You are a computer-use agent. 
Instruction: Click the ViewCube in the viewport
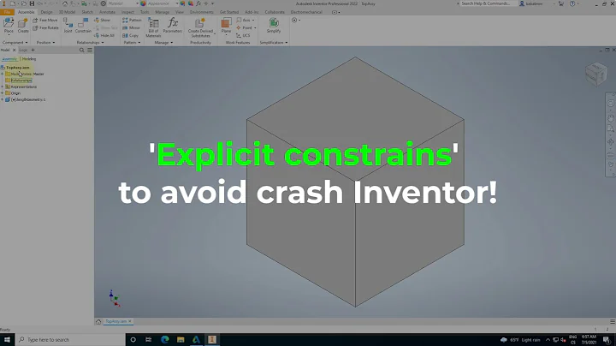click(x=596, y=74)
